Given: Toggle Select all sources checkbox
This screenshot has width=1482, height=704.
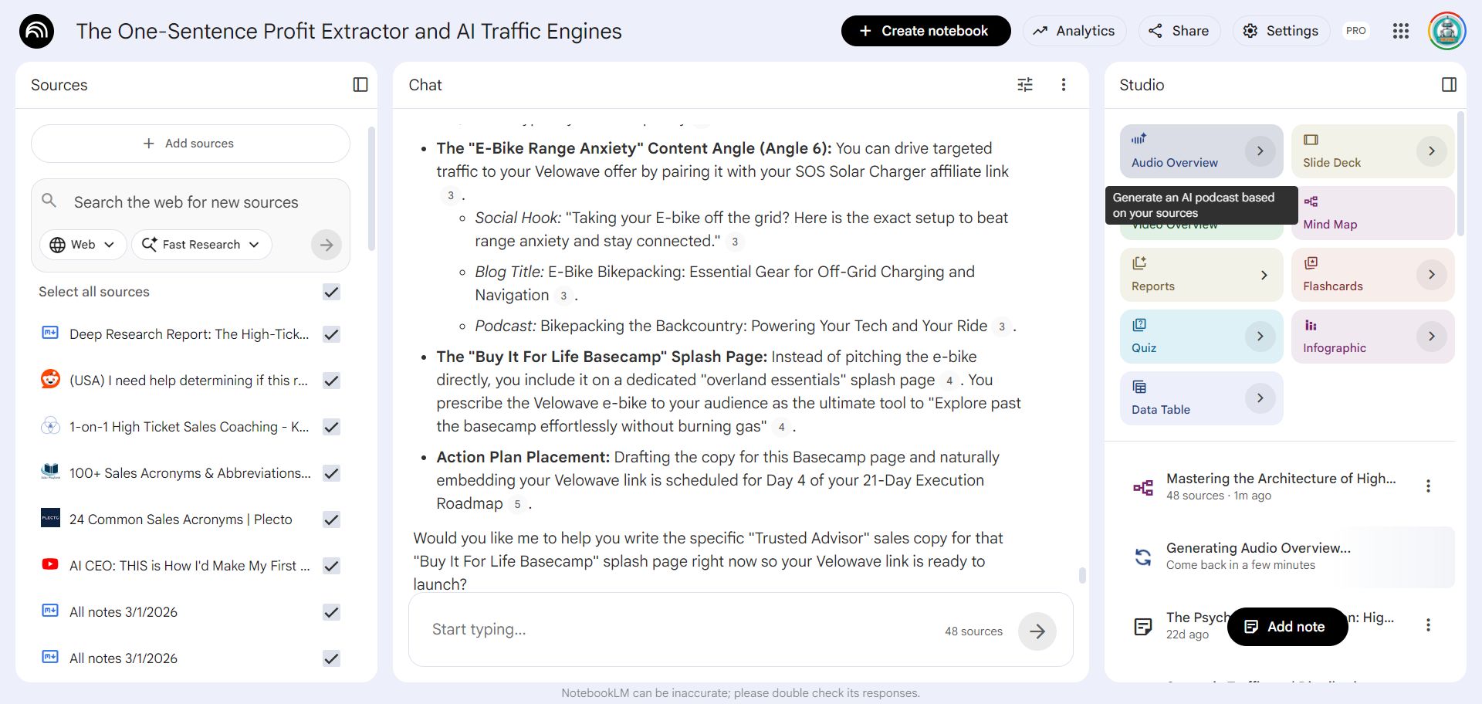Looking at the screenshot, I should pyautogui.click(x=332, y=292).
